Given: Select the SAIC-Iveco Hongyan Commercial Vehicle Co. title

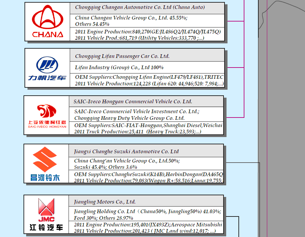Looking at the screenshot, I should (x=133, y=102).
